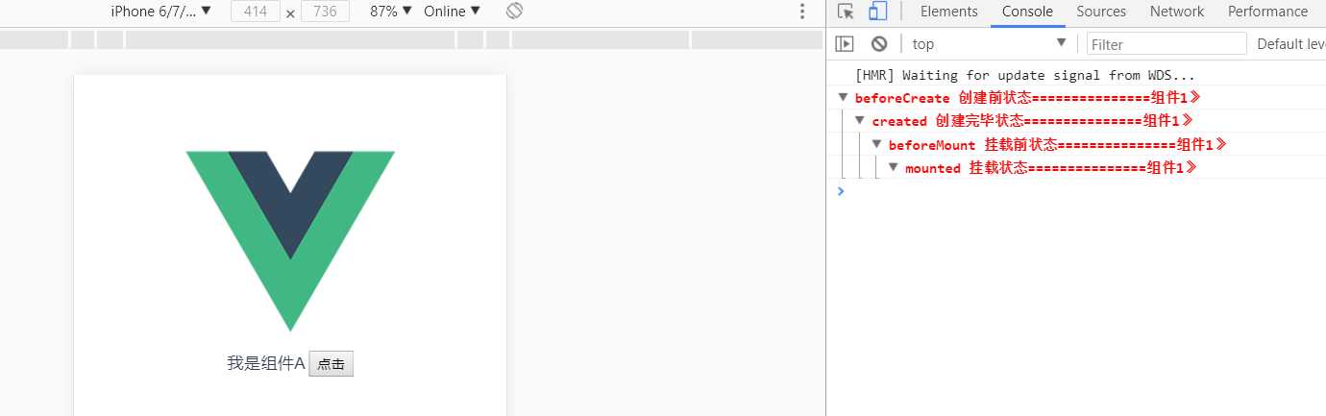Open the top context selector
This screenshot has width=1326, height=416.
(989, 43)
